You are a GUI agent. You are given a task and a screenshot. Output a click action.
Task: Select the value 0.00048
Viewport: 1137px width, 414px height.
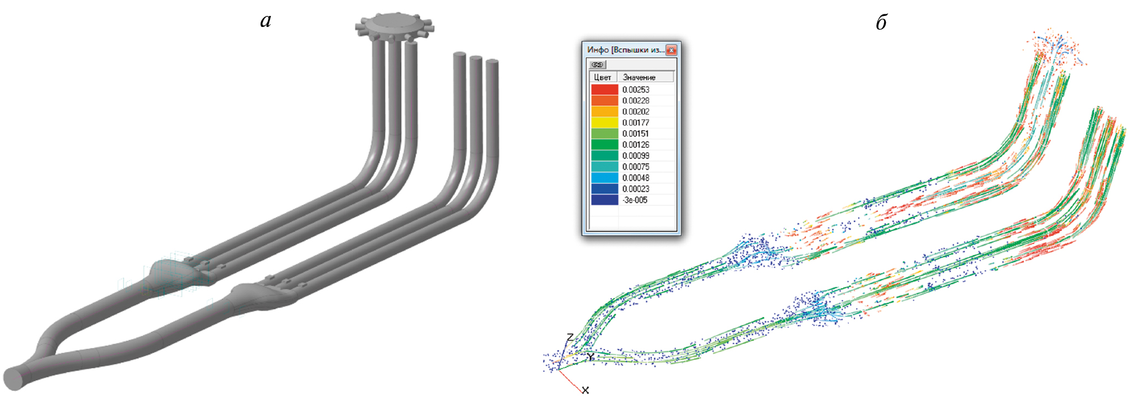636,178
